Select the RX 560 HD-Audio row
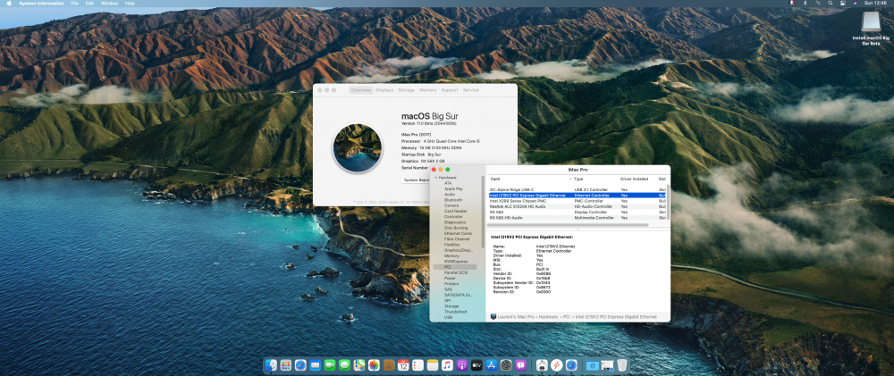Viewport: 894px width, 376px height. click(x=577, y=218)
